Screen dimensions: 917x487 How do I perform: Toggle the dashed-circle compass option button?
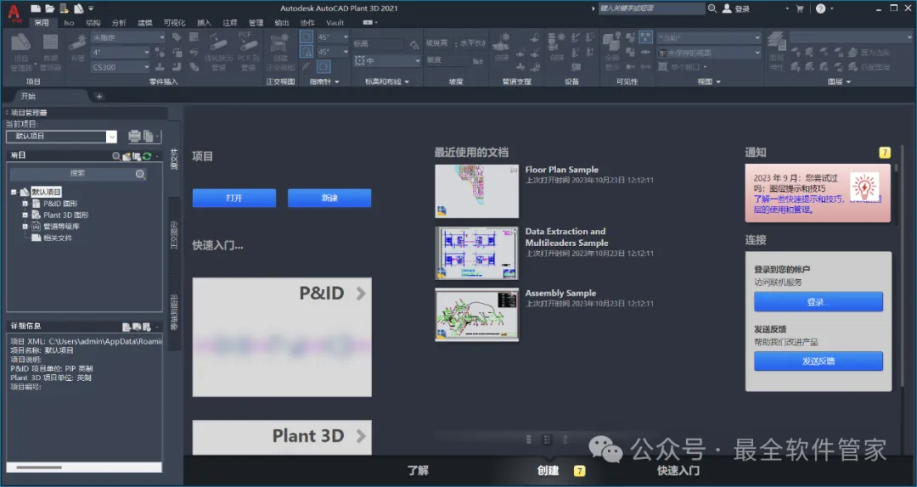click(x=323, y=67)
